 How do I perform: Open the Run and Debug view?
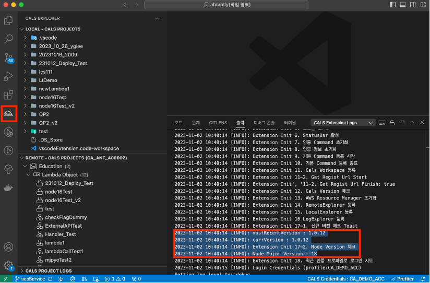coord(8,76)
